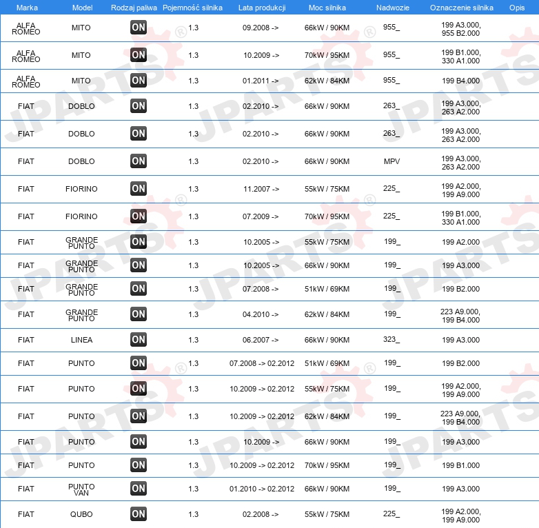
Task: Click the ON icon in PUNTO 55kW / 75KM row
Action: point(139,389)
